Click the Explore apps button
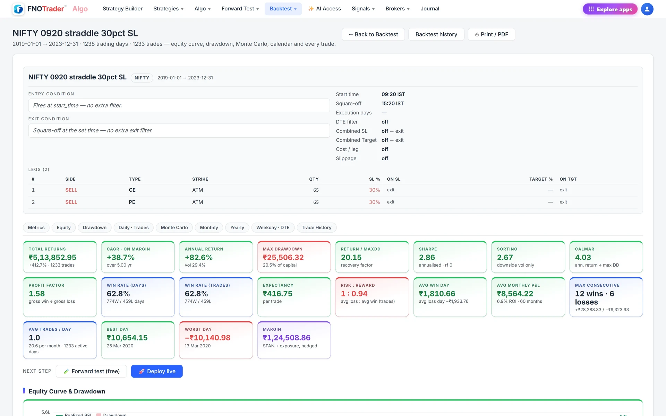The height and width of the screenshot is (416, 666). tap(610, 9)
